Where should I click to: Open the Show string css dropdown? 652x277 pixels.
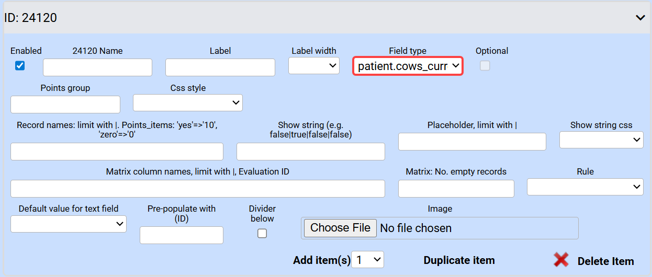(x=601, y=140)
